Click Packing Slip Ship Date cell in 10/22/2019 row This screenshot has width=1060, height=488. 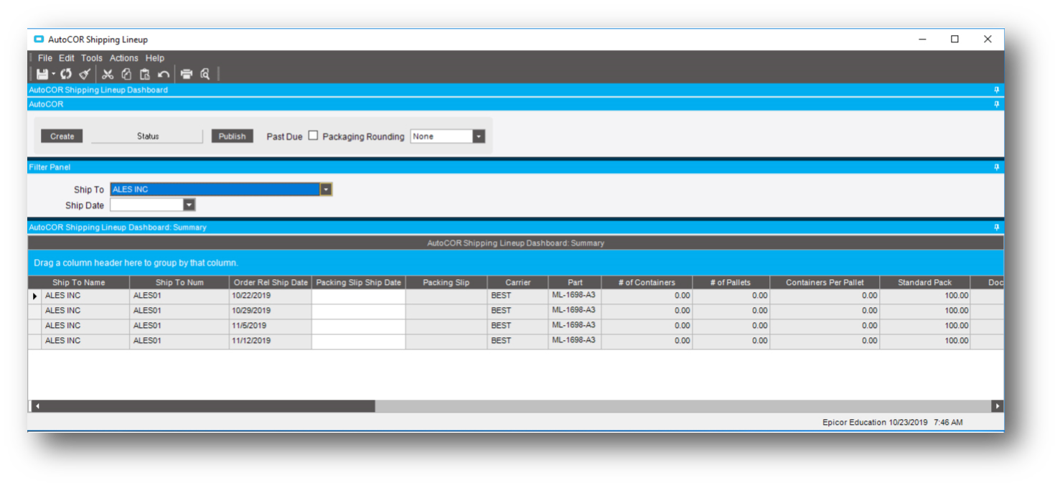(x=358, y=296)
